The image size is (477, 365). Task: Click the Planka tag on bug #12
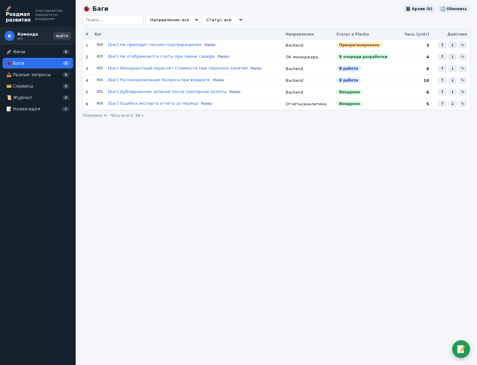[x=235, y=92]
